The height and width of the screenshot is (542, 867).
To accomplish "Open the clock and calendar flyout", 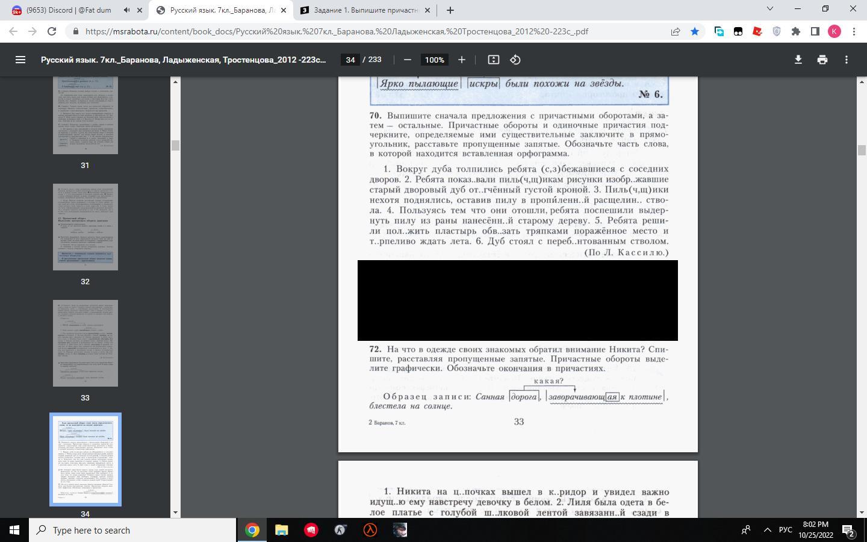I will (x=816, y=530).
